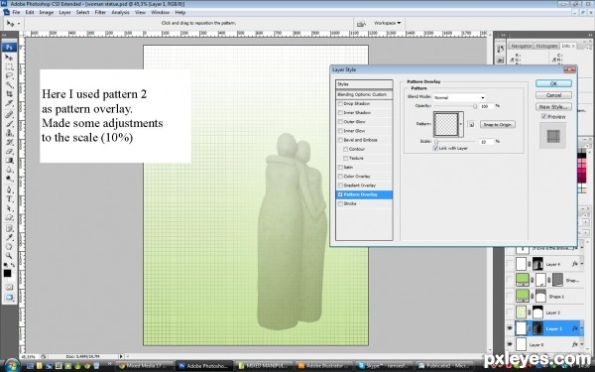Screen dimensions: 595x372
Task: Select the Hand tool
Action: click(9, 247)
